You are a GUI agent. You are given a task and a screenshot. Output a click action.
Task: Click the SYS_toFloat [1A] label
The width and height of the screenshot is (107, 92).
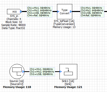(64, 21)
